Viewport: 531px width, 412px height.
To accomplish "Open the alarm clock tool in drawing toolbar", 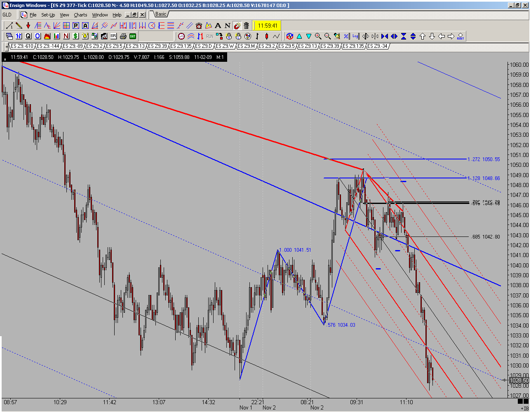I will (x=199, y=26).
